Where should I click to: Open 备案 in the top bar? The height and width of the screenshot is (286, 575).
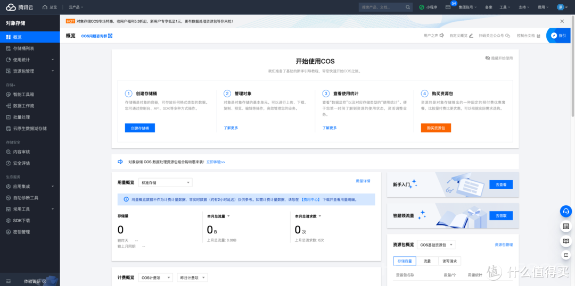(488, 7)
